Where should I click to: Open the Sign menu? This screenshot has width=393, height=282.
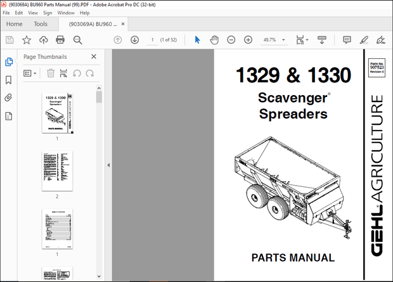pos(48,13)
